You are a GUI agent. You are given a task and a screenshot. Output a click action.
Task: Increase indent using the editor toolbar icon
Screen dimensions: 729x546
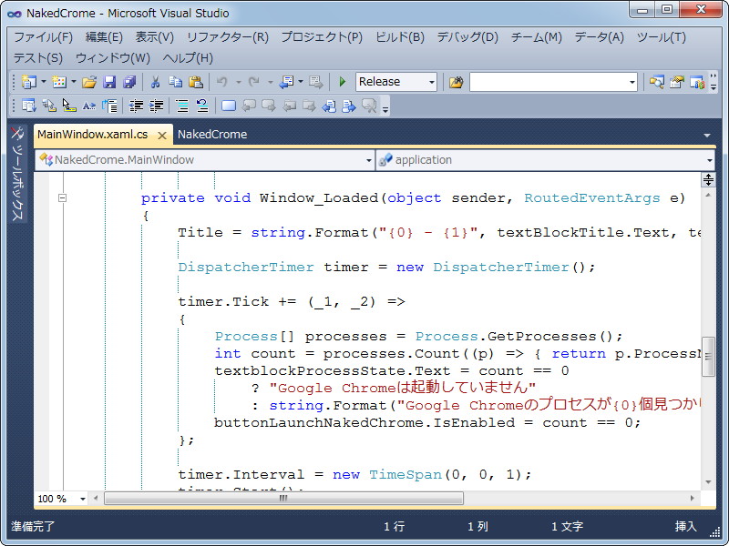(x=158, y=105)
